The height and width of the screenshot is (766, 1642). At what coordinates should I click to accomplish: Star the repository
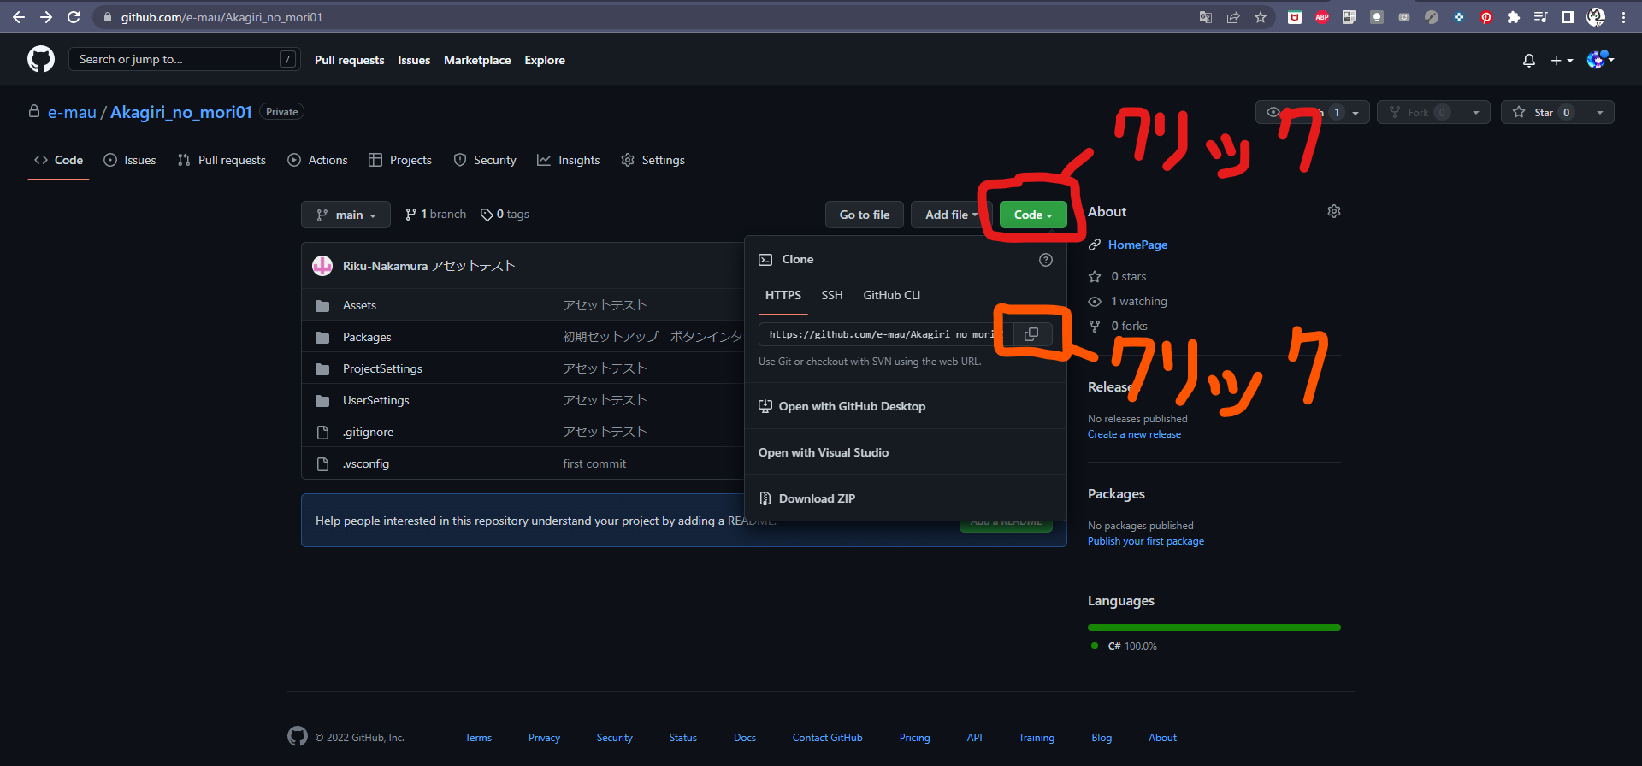[1544, 112]
